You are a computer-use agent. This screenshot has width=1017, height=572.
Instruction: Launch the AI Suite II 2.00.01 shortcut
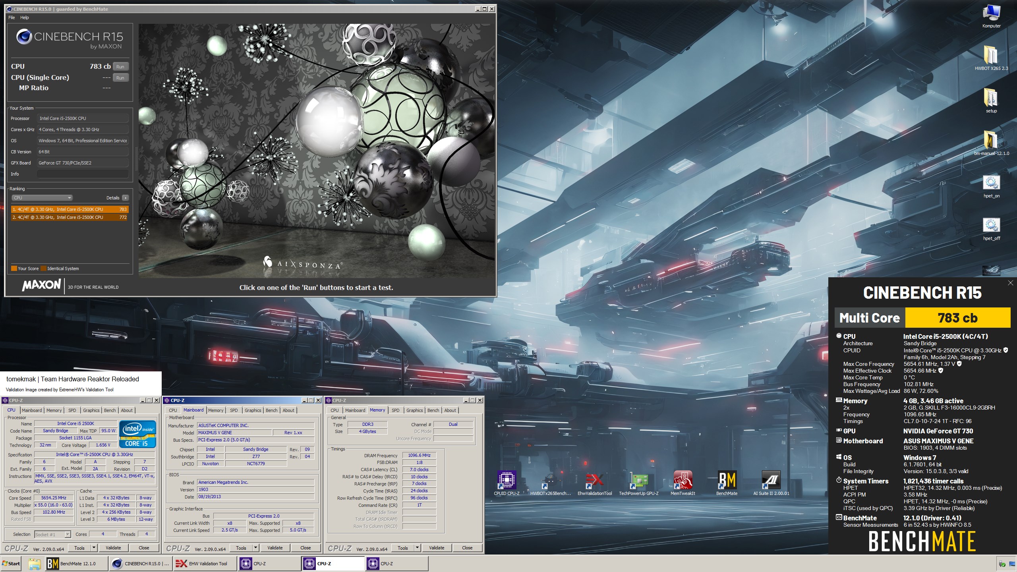click(771, 483)
